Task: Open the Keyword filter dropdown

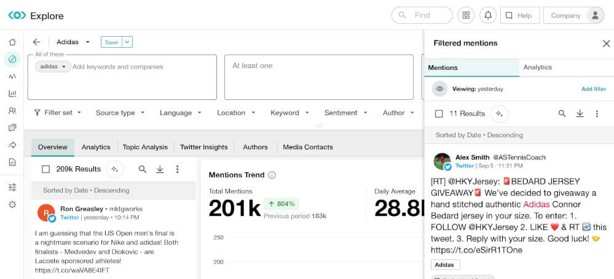Action: click(x=289, y=113)
